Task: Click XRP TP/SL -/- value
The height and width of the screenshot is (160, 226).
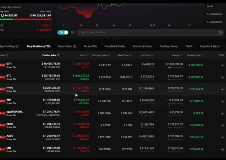Action: point(223,101)
